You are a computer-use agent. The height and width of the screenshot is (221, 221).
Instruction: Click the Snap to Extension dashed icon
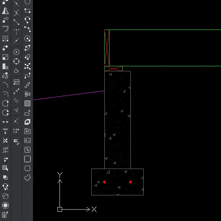16,31
